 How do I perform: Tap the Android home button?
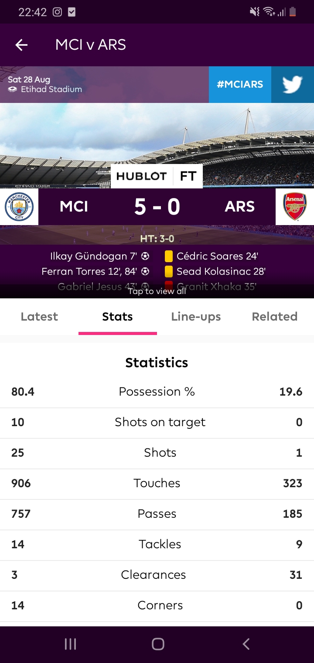click(x=158, y=644)
